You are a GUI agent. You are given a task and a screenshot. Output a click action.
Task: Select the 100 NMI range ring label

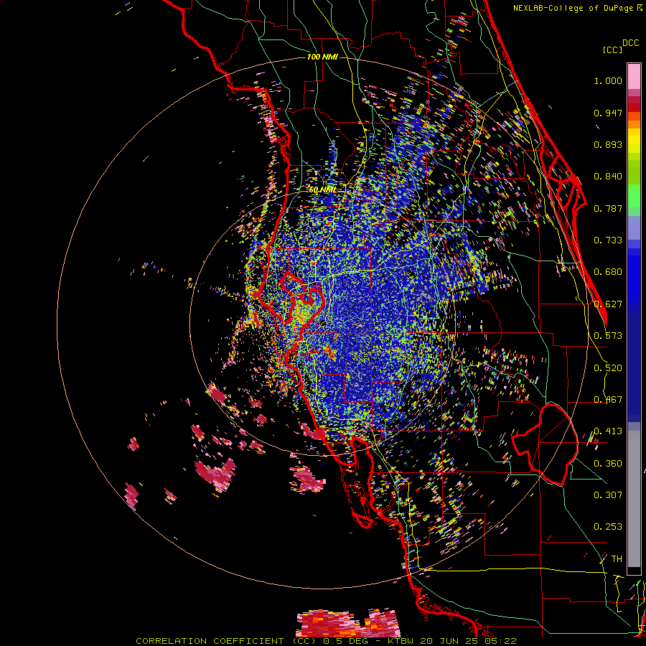[x=322, y=57]
